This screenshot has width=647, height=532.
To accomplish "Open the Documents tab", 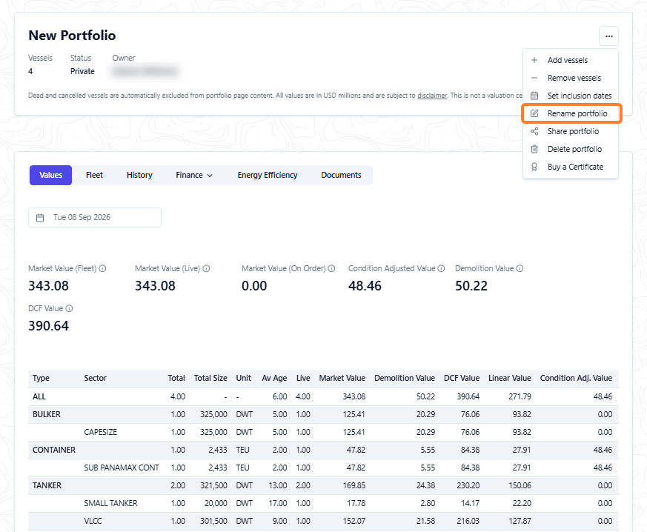I will coord(341,176).
